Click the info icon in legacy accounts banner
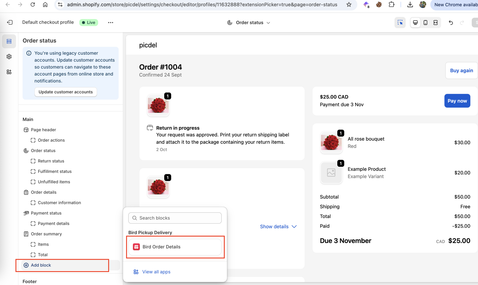The width and height of the screenshot is (478, 285). pyautogui.click(x=29, y=53)
